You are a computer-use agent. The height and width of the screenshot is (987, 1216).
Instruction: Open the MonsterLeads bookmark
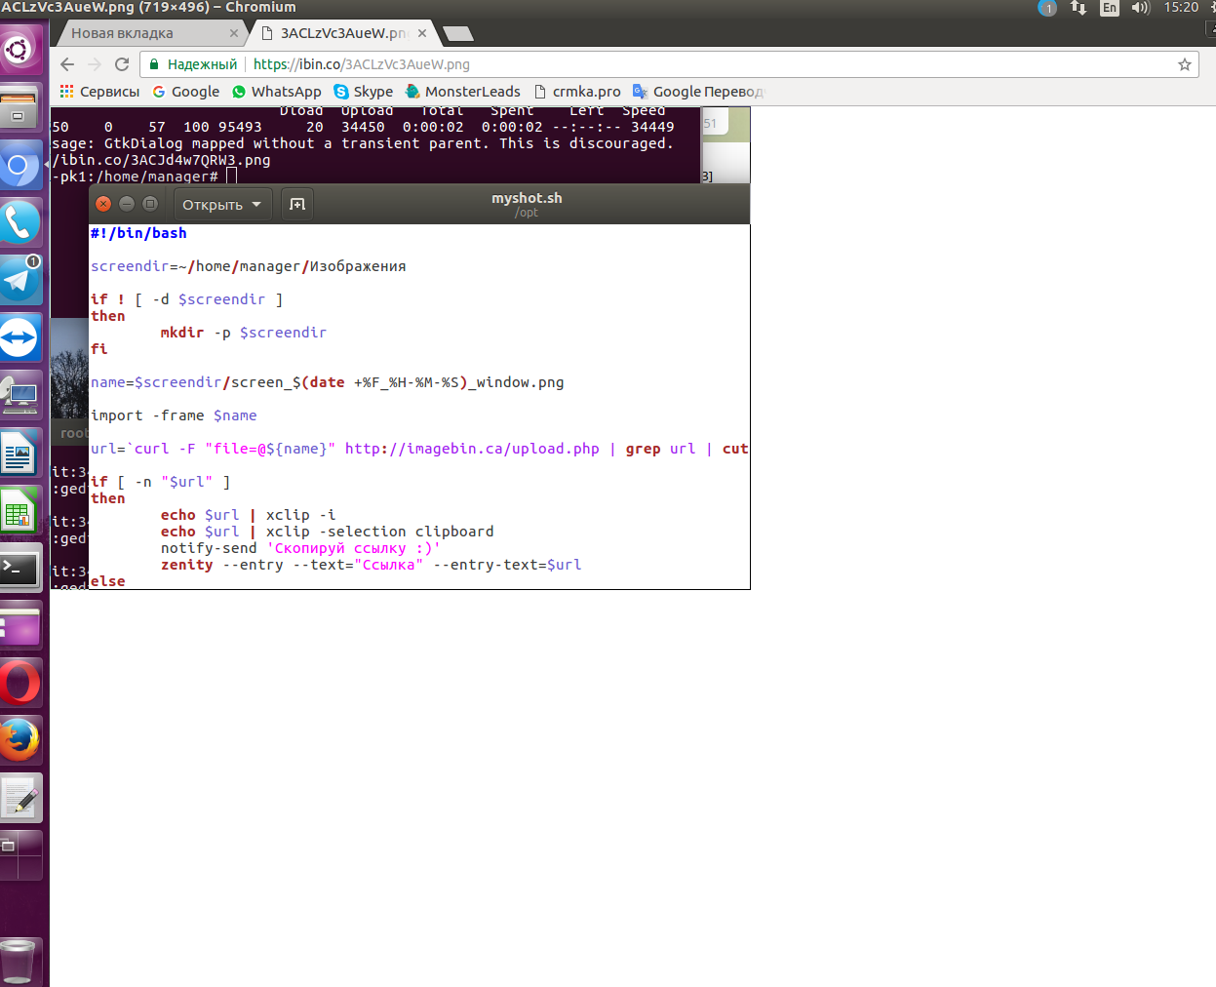pyautogui.click(x=463, y=92)
